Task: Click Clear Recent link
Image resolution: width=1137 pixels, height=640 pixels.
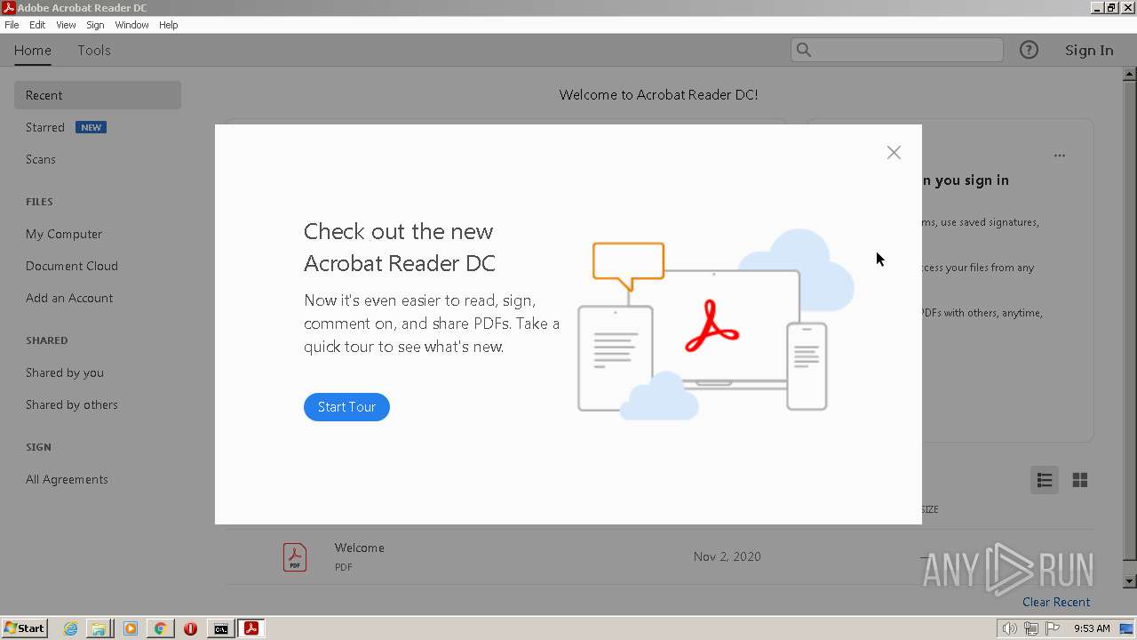Action: click(1056, 602)
